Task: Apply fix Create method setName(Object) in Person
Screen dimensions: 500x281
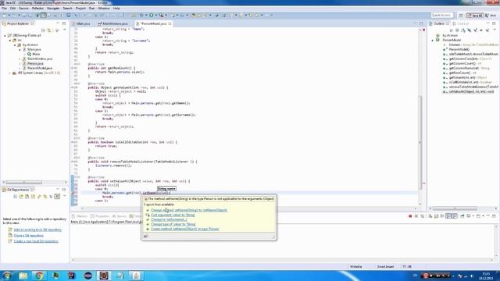Action: click(185, 229)
